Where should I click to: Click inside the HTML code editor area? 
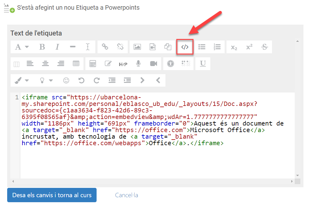click(x=156, y=159)
